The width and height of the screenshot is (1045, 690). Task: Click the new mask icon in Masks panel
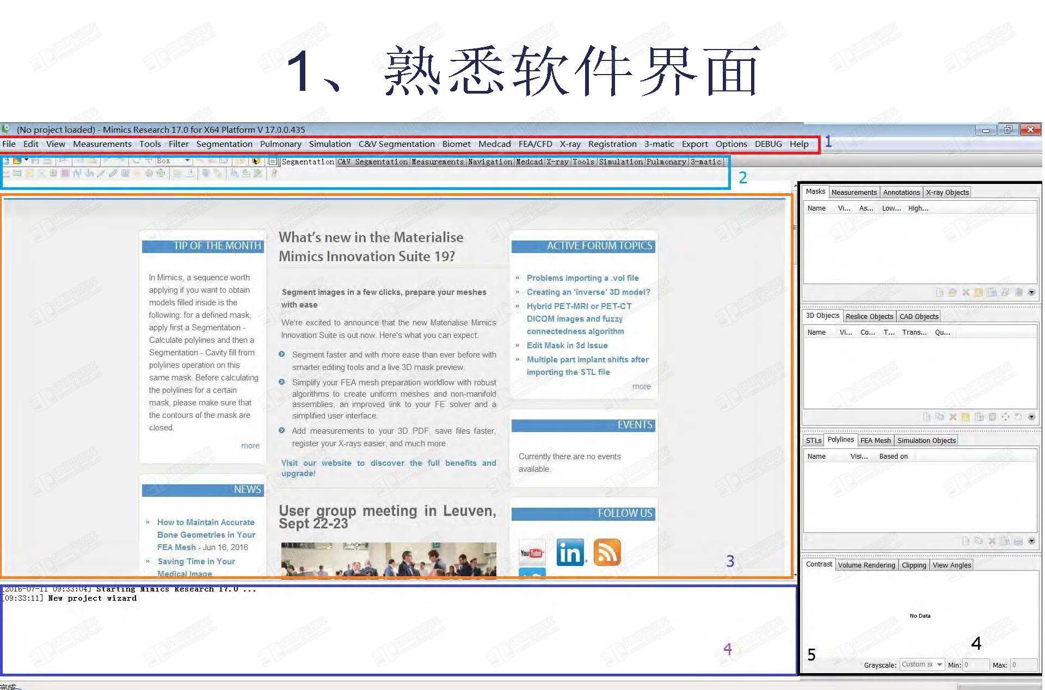tap(939, 292)
